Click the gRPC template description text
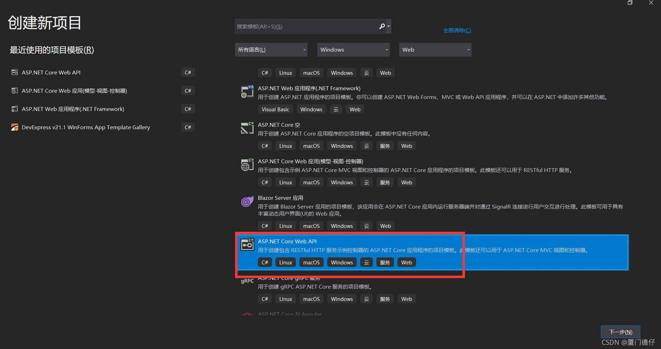 (x=316, y=287)
